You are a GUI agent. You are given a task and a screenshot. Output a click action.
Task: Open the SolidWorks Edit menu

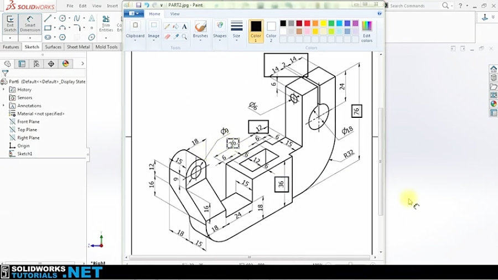click(x=83, y=6)
